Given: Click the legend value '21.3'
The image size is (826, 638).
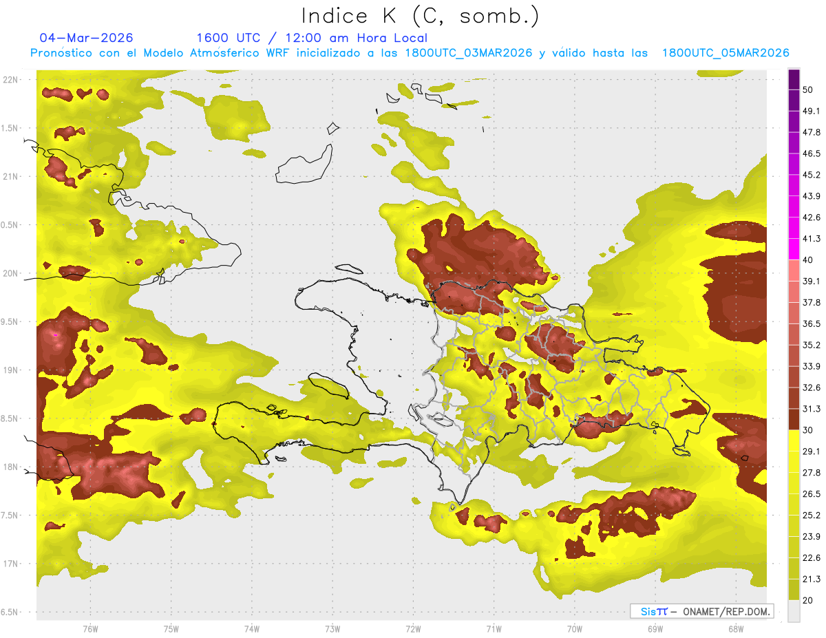Looking at the screenshot, I should coord(812,579).
